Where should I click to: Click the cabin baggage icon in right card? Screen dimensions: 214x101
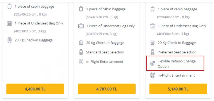click(x=152, y=9)
